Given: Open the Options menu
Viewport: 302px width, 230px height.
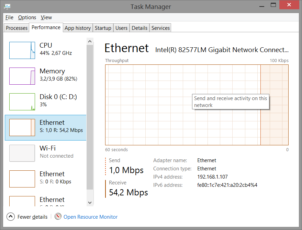Looking at the screenshot, I should tap(27, 17).
